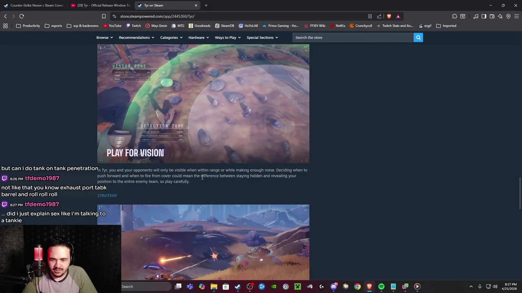Open Discord from the taskbar
The height and width of the screenshot is (293, 522).
coord(334,286)
